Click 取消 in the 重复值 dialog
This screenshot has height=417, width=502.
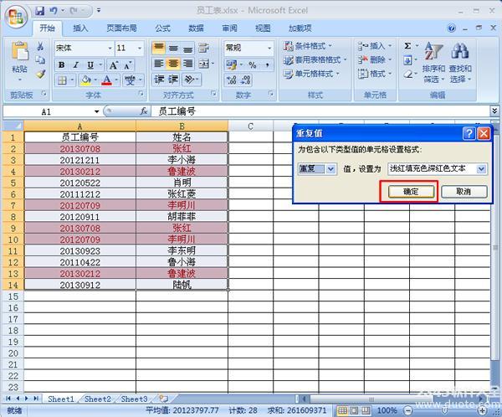point(464,192)
